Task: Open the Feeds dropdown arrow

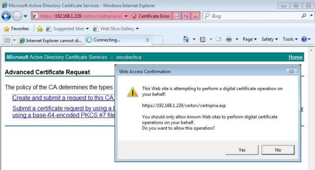Action: (211, 39)
